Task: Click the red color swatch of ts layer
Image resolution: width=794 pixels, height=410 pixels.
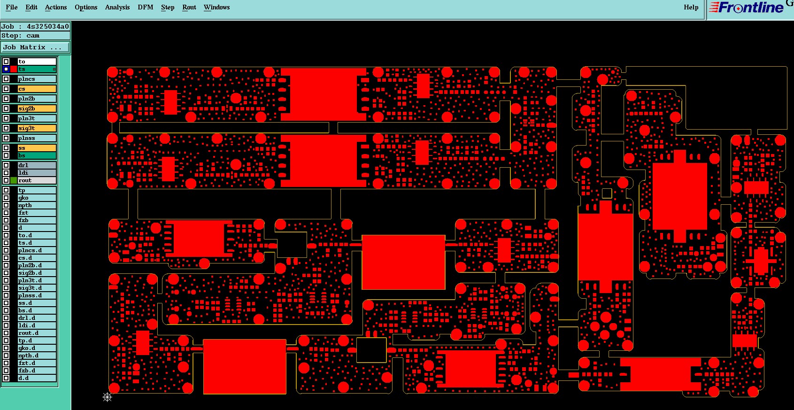Action: (14, 69)
